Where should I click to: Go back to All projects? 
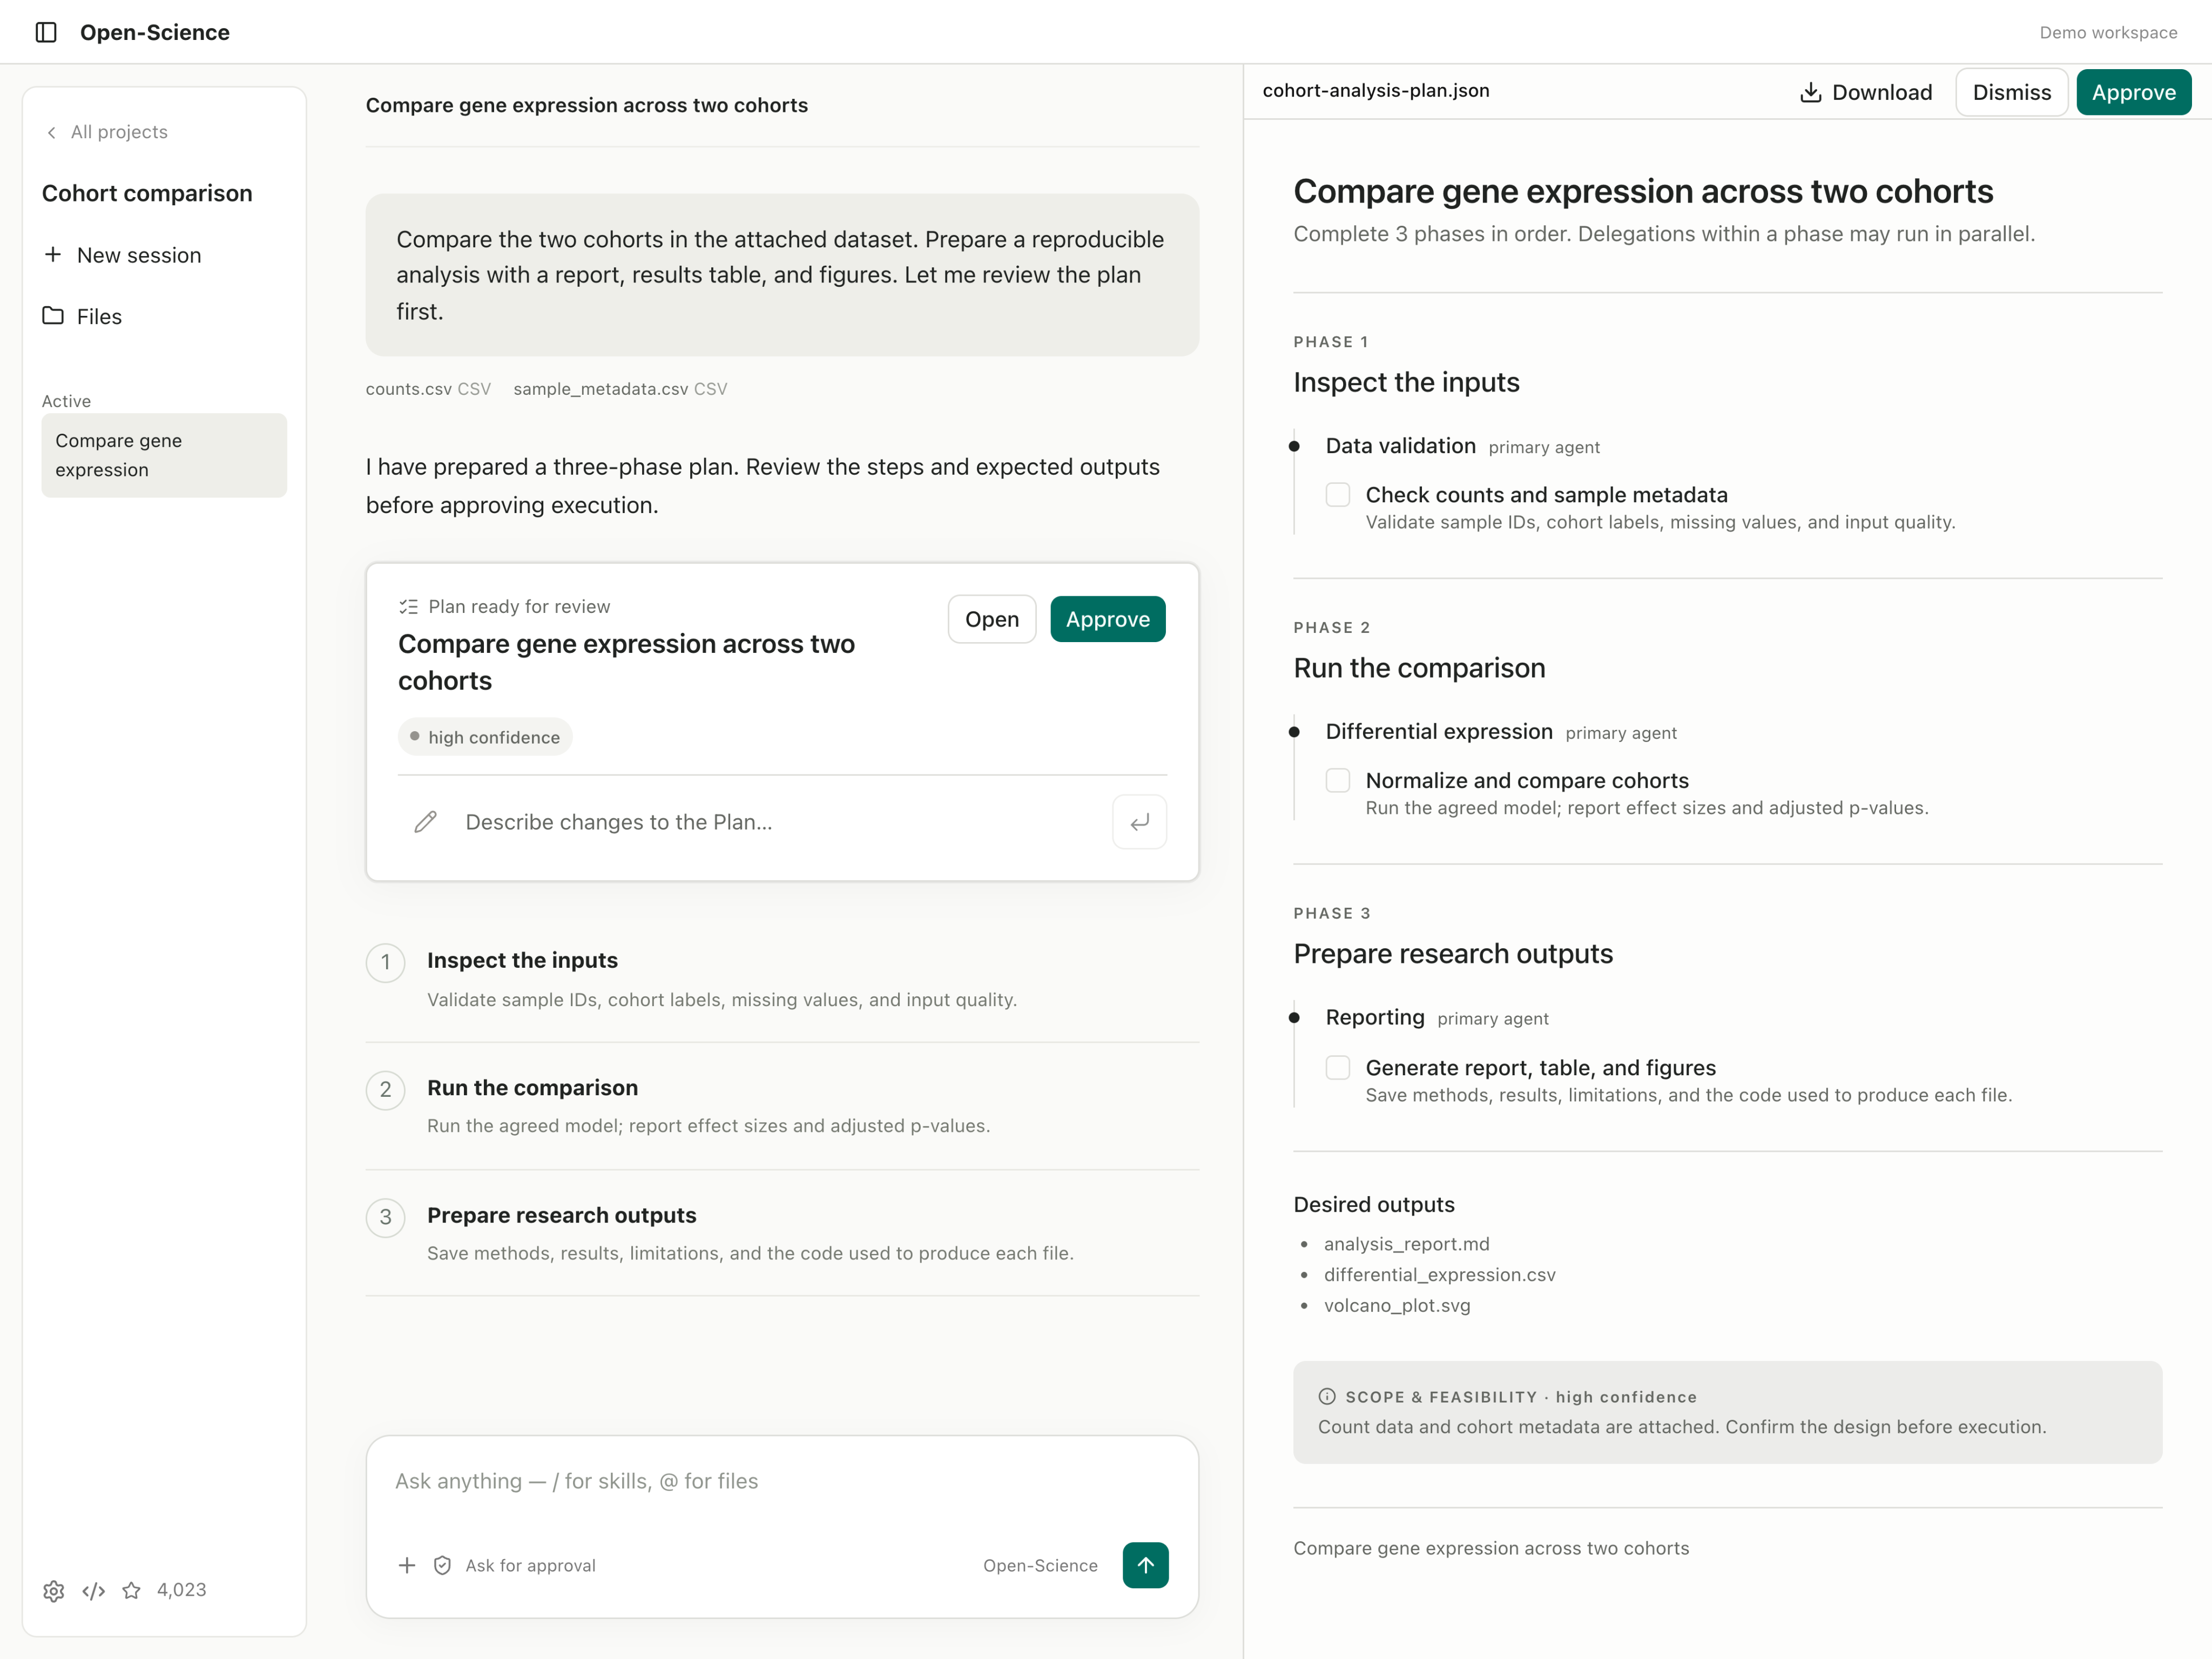point(106,132)
